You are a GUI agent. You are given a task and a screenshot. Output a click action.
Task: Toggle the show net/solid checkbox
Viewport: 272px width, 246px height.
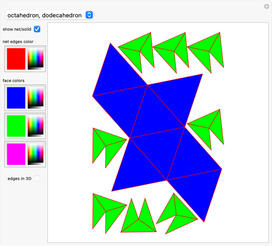tap(37, 29)
